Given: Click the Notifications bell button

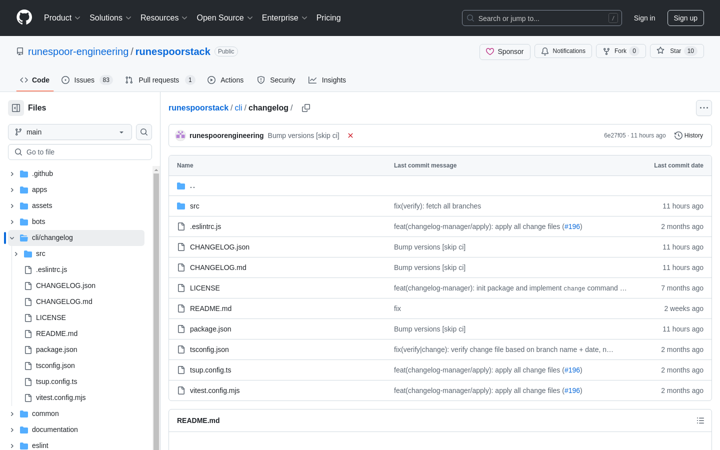Looking at the screenshot, I should (x=563, y=51).
